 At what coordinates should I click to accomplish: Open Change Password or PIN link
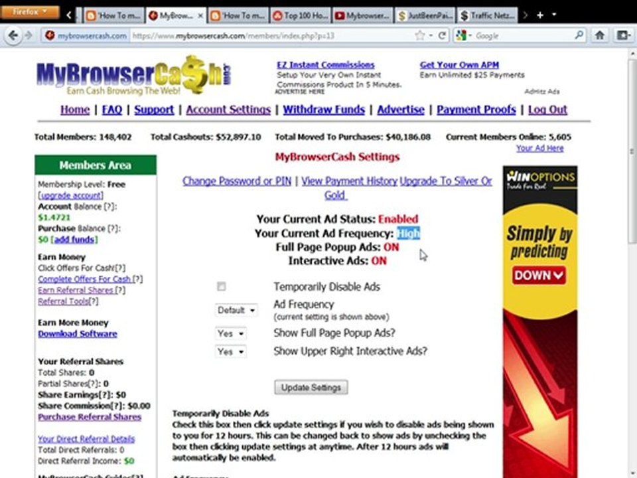coord(237,181)
